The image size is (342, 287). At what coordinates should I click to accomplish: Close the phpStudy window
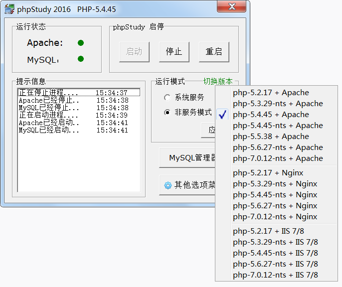tap(232, 6)
